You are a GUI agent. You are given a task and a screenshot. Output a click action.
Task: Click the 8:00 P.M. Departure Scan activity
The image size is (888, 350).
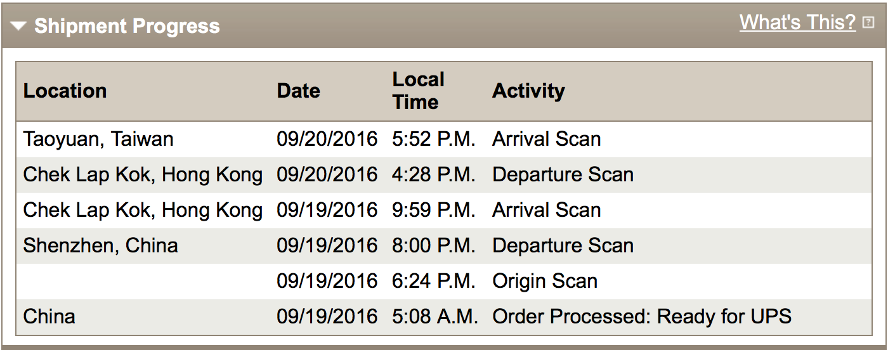563,246
